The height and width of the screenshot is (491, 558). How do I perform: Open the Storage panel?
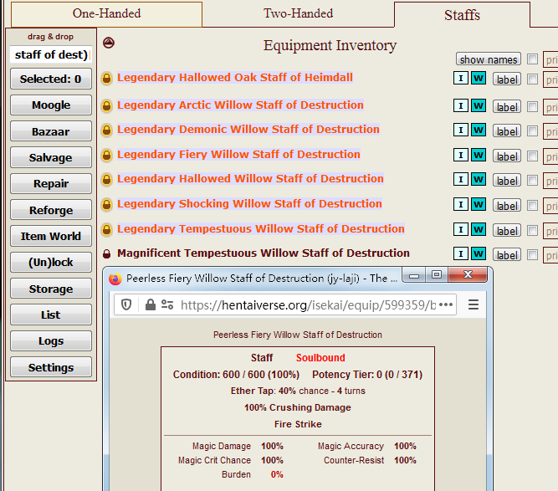[x=51, y=289]
